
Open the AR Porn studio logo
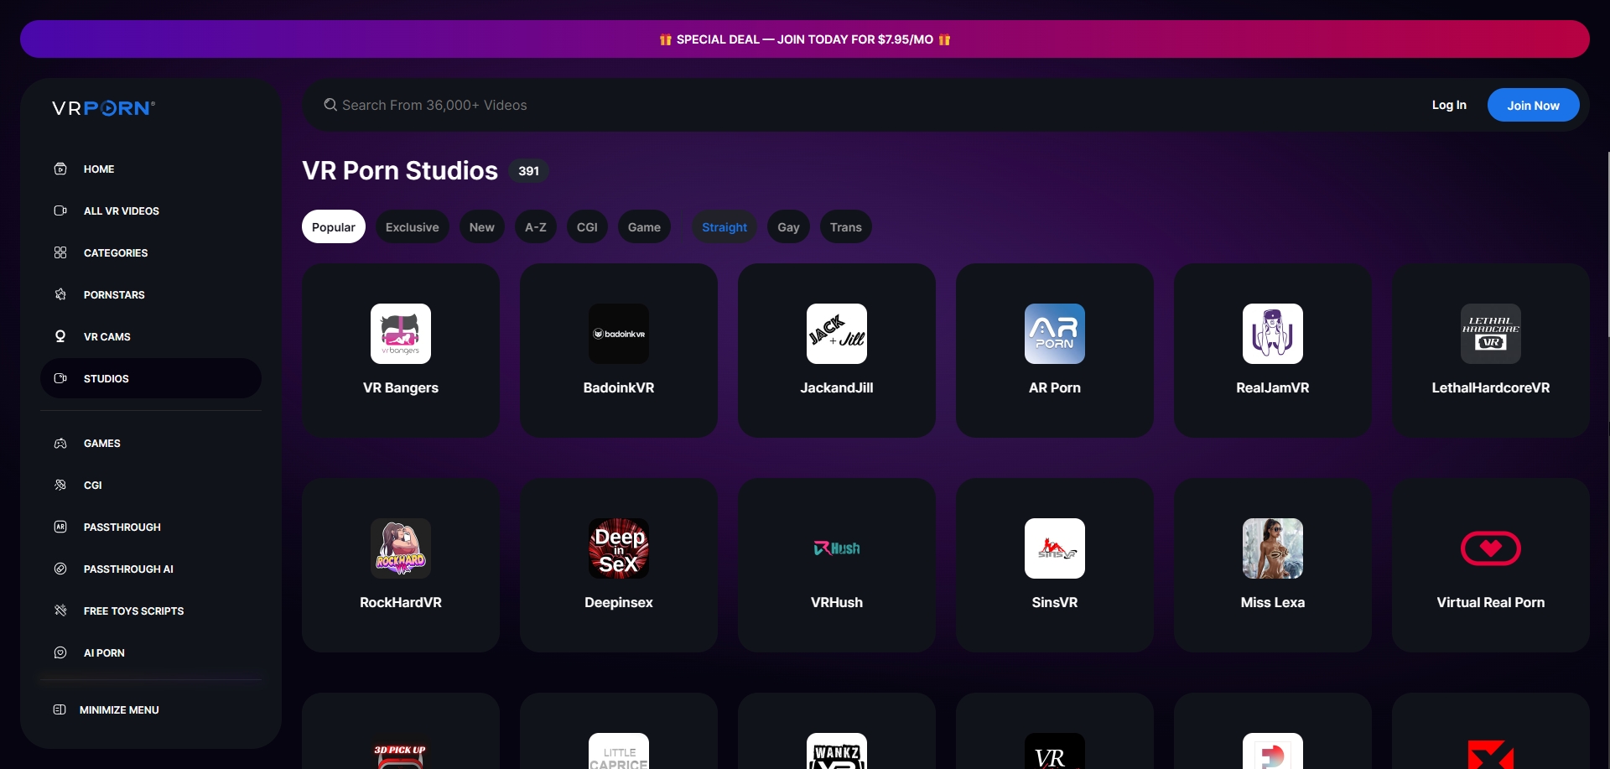(x=1054, y=334)
